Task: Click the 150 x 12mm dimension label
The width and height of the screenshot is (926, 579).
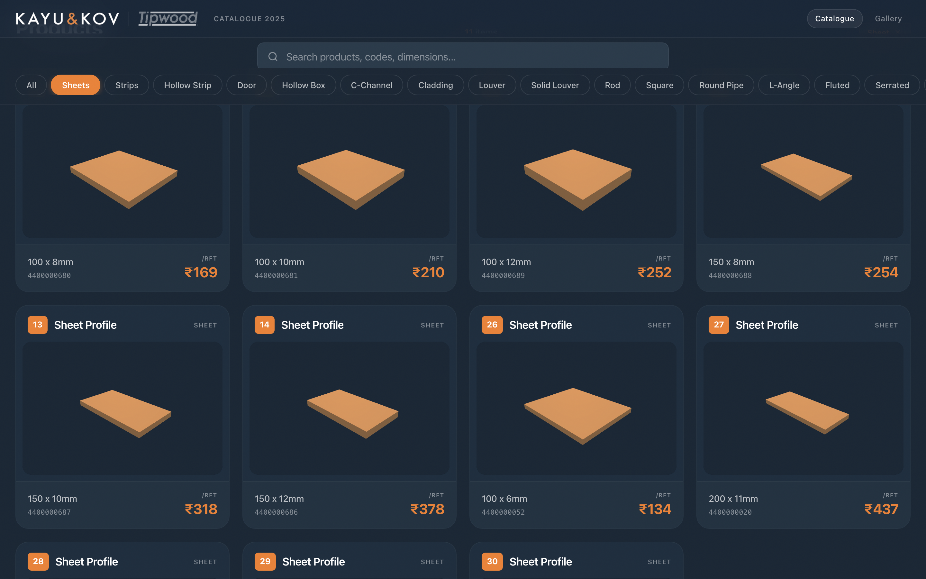Action: point(279,499)
